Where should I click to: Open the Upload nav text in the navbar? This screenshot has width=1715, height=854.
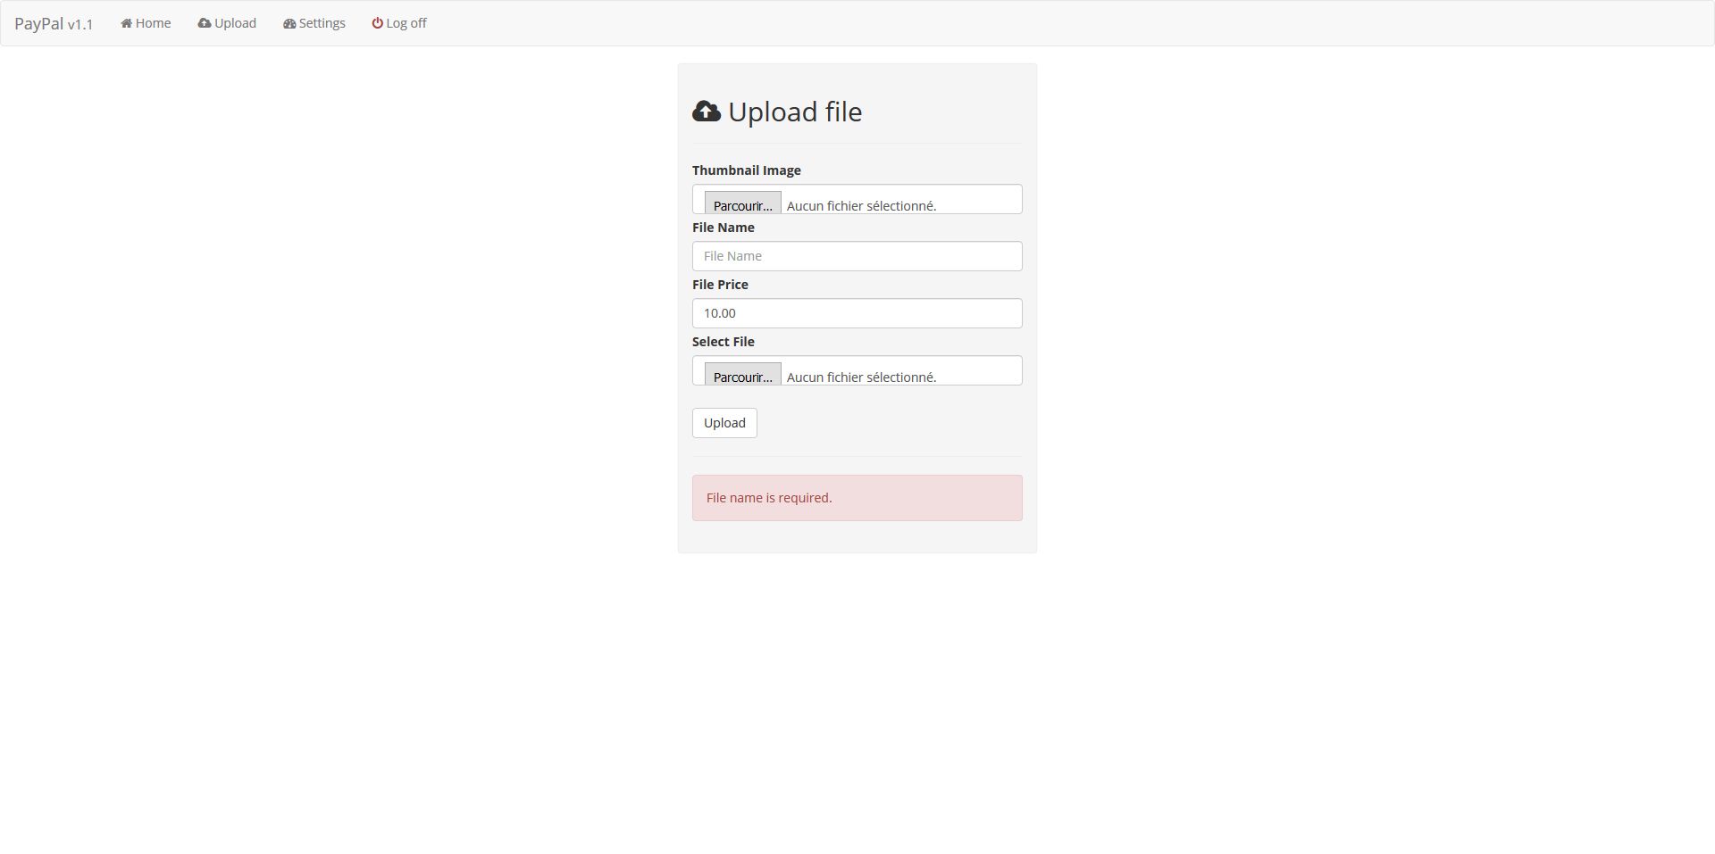(235, 23)
